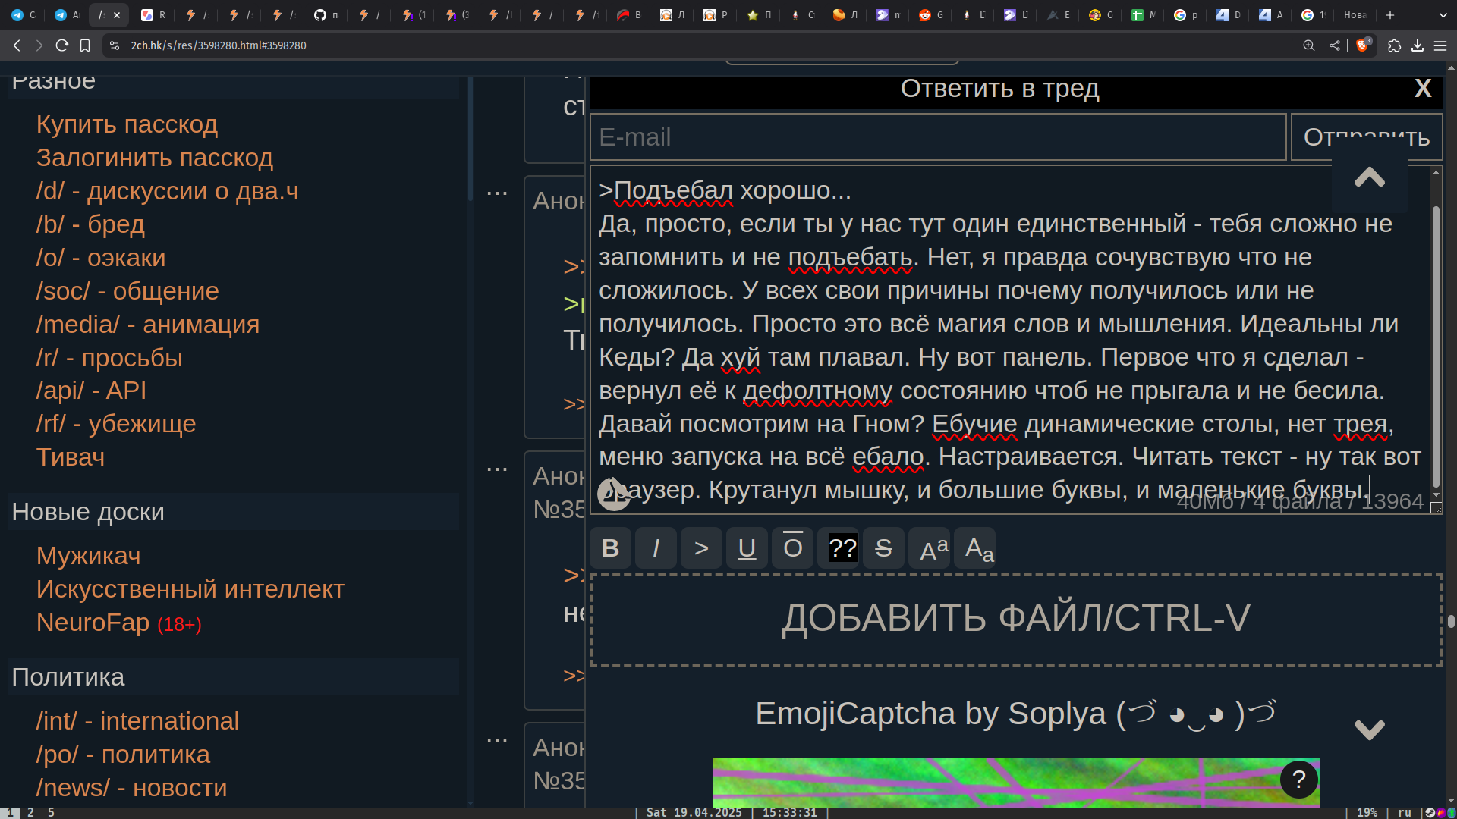Open captcha help question mark
This screenshot has width=1457, height=819.
1298,779
